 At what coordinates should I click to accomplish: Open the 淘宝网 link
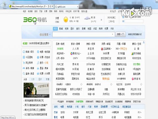click(91, 49)
